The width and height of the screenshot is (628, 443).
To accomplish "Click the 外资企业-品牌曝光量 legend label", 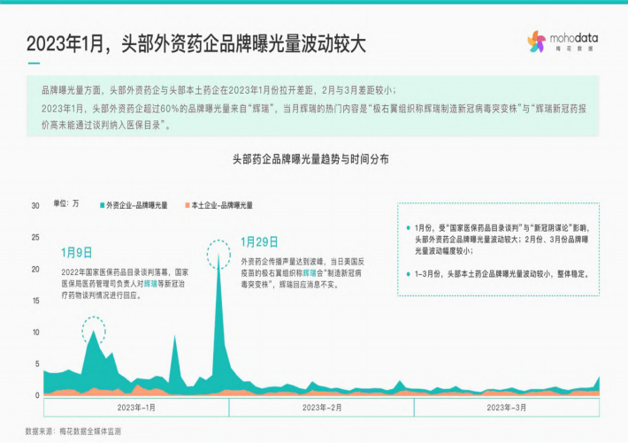I will [x=136, y=205].
